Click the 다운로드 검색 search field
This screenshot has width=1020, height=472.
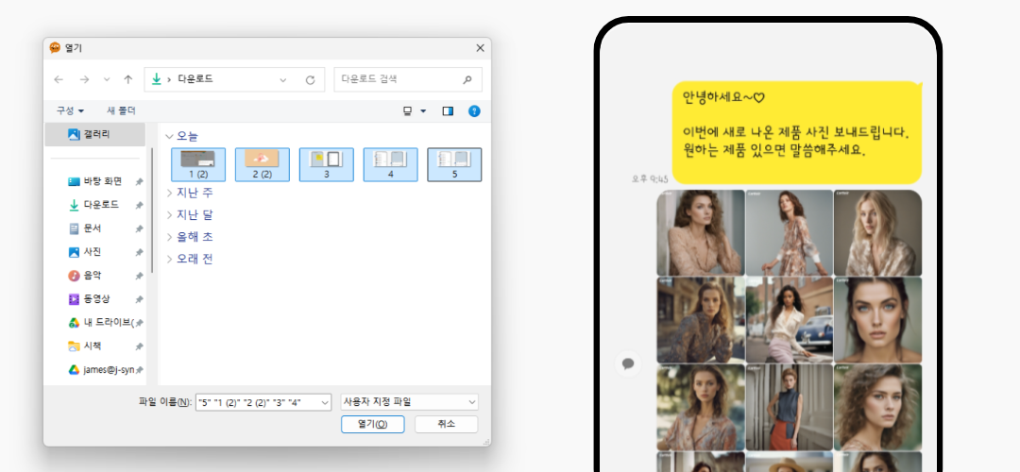(399, 80)
